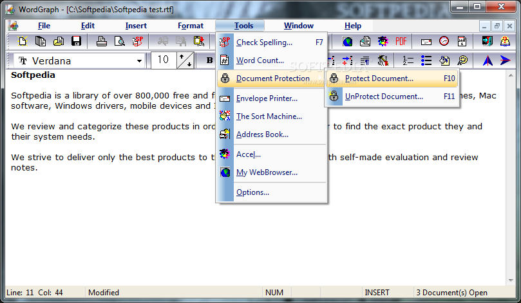Run spell check from the toolbar SP icon
The width and height of the screenshot is (521, 303).
137,41
